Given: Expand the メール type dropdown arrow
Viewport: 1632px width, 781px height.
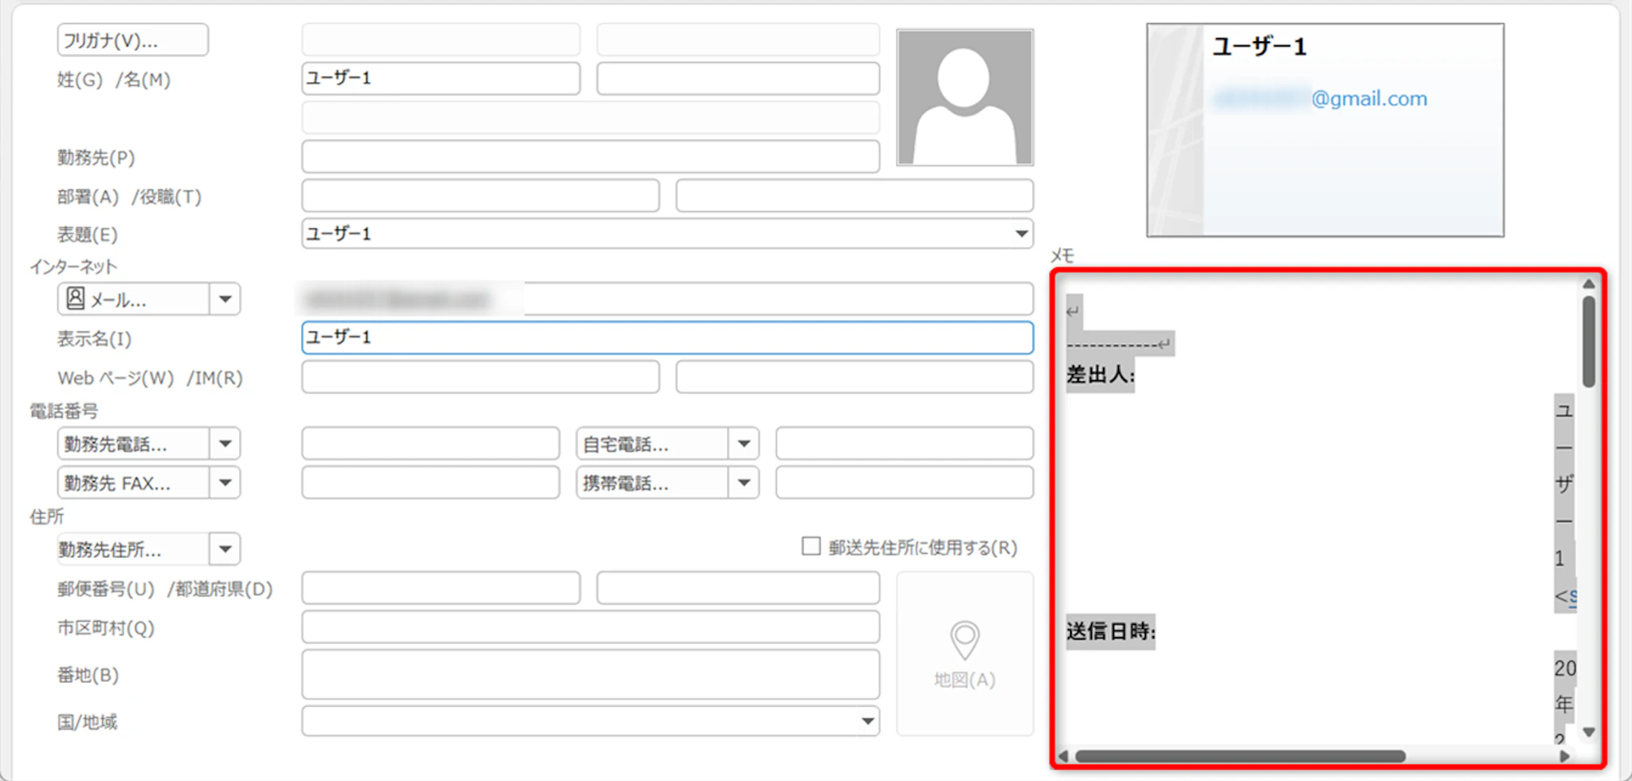Looking at the screenshot, I should [x=226, y=299].
